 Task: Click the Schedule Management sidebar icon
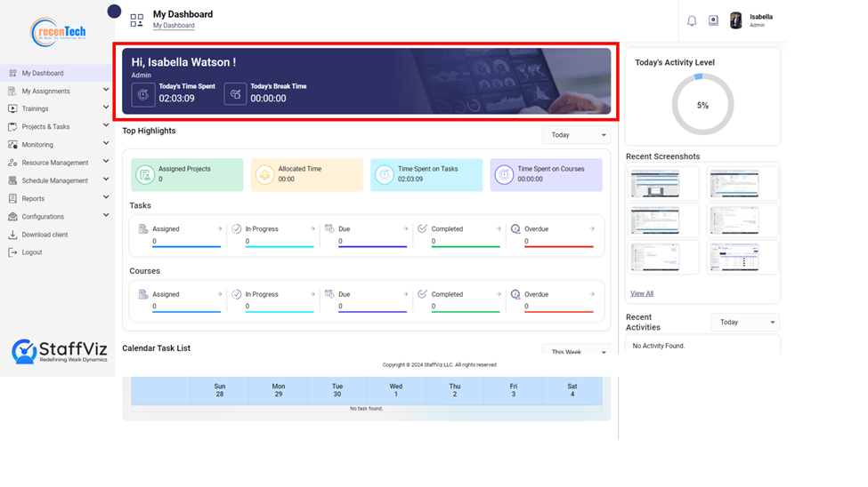pyautogui.click(x=12, y=180)
